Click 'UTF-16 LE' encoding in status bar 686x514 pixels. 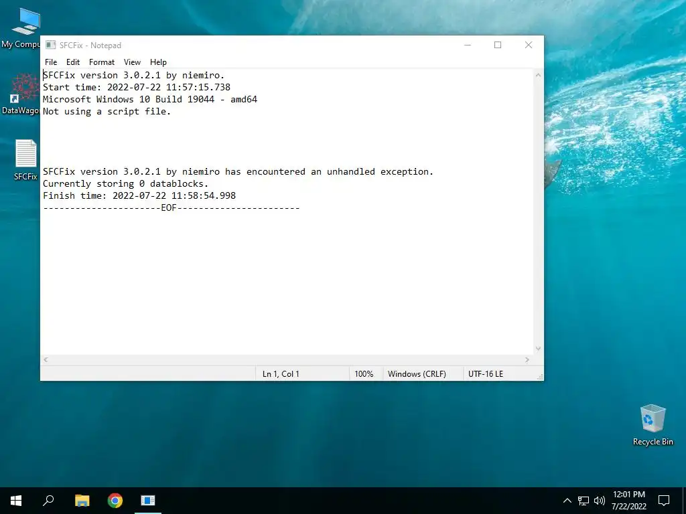(x=486, y=374)
